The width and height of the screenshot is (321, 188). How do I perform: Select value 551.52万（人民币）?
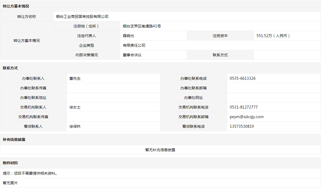tap(273, 36)
